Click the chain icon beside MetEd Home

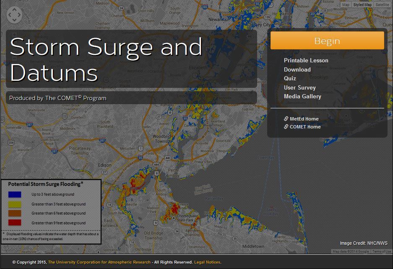[x=286, y=119]
